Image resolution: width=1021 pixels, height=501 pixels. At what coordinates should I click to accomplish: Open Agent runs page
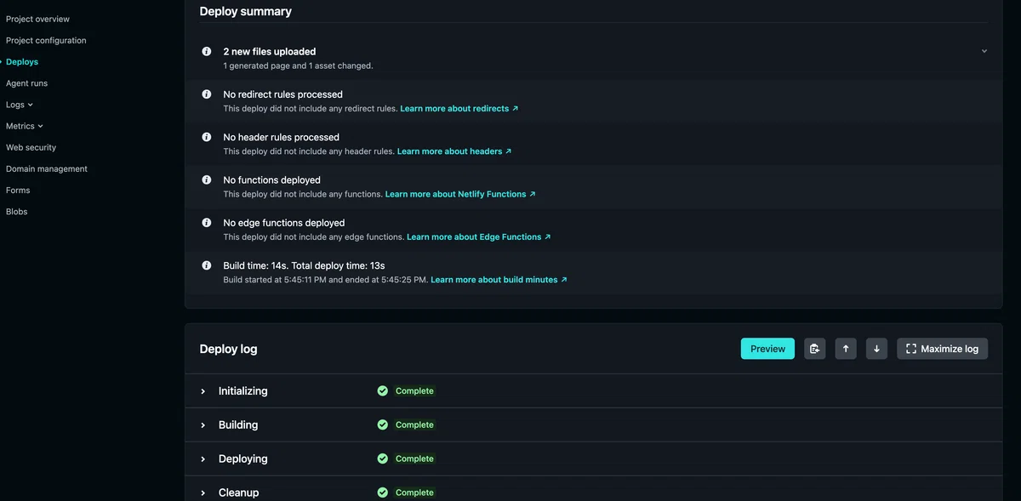[x=26, y=83]
